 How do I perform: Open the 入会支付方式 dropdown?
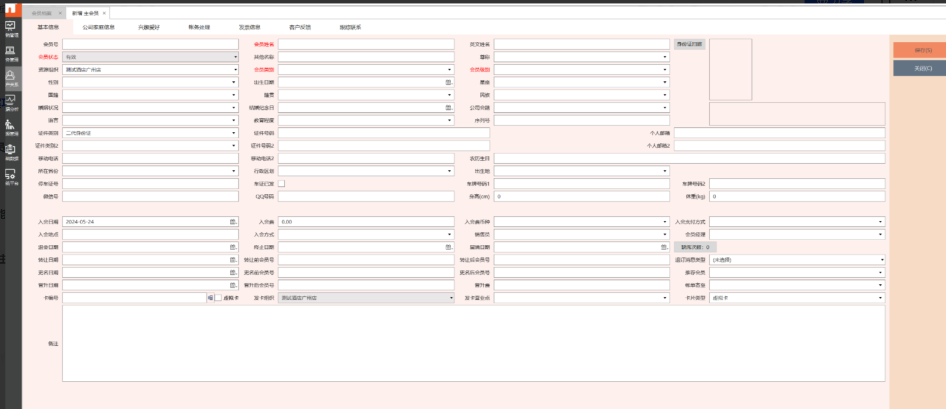tap(880, 222)
